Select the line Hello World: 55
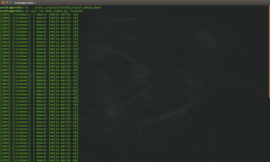The width and height of the screenshot is (270, 162). (39, 122)
